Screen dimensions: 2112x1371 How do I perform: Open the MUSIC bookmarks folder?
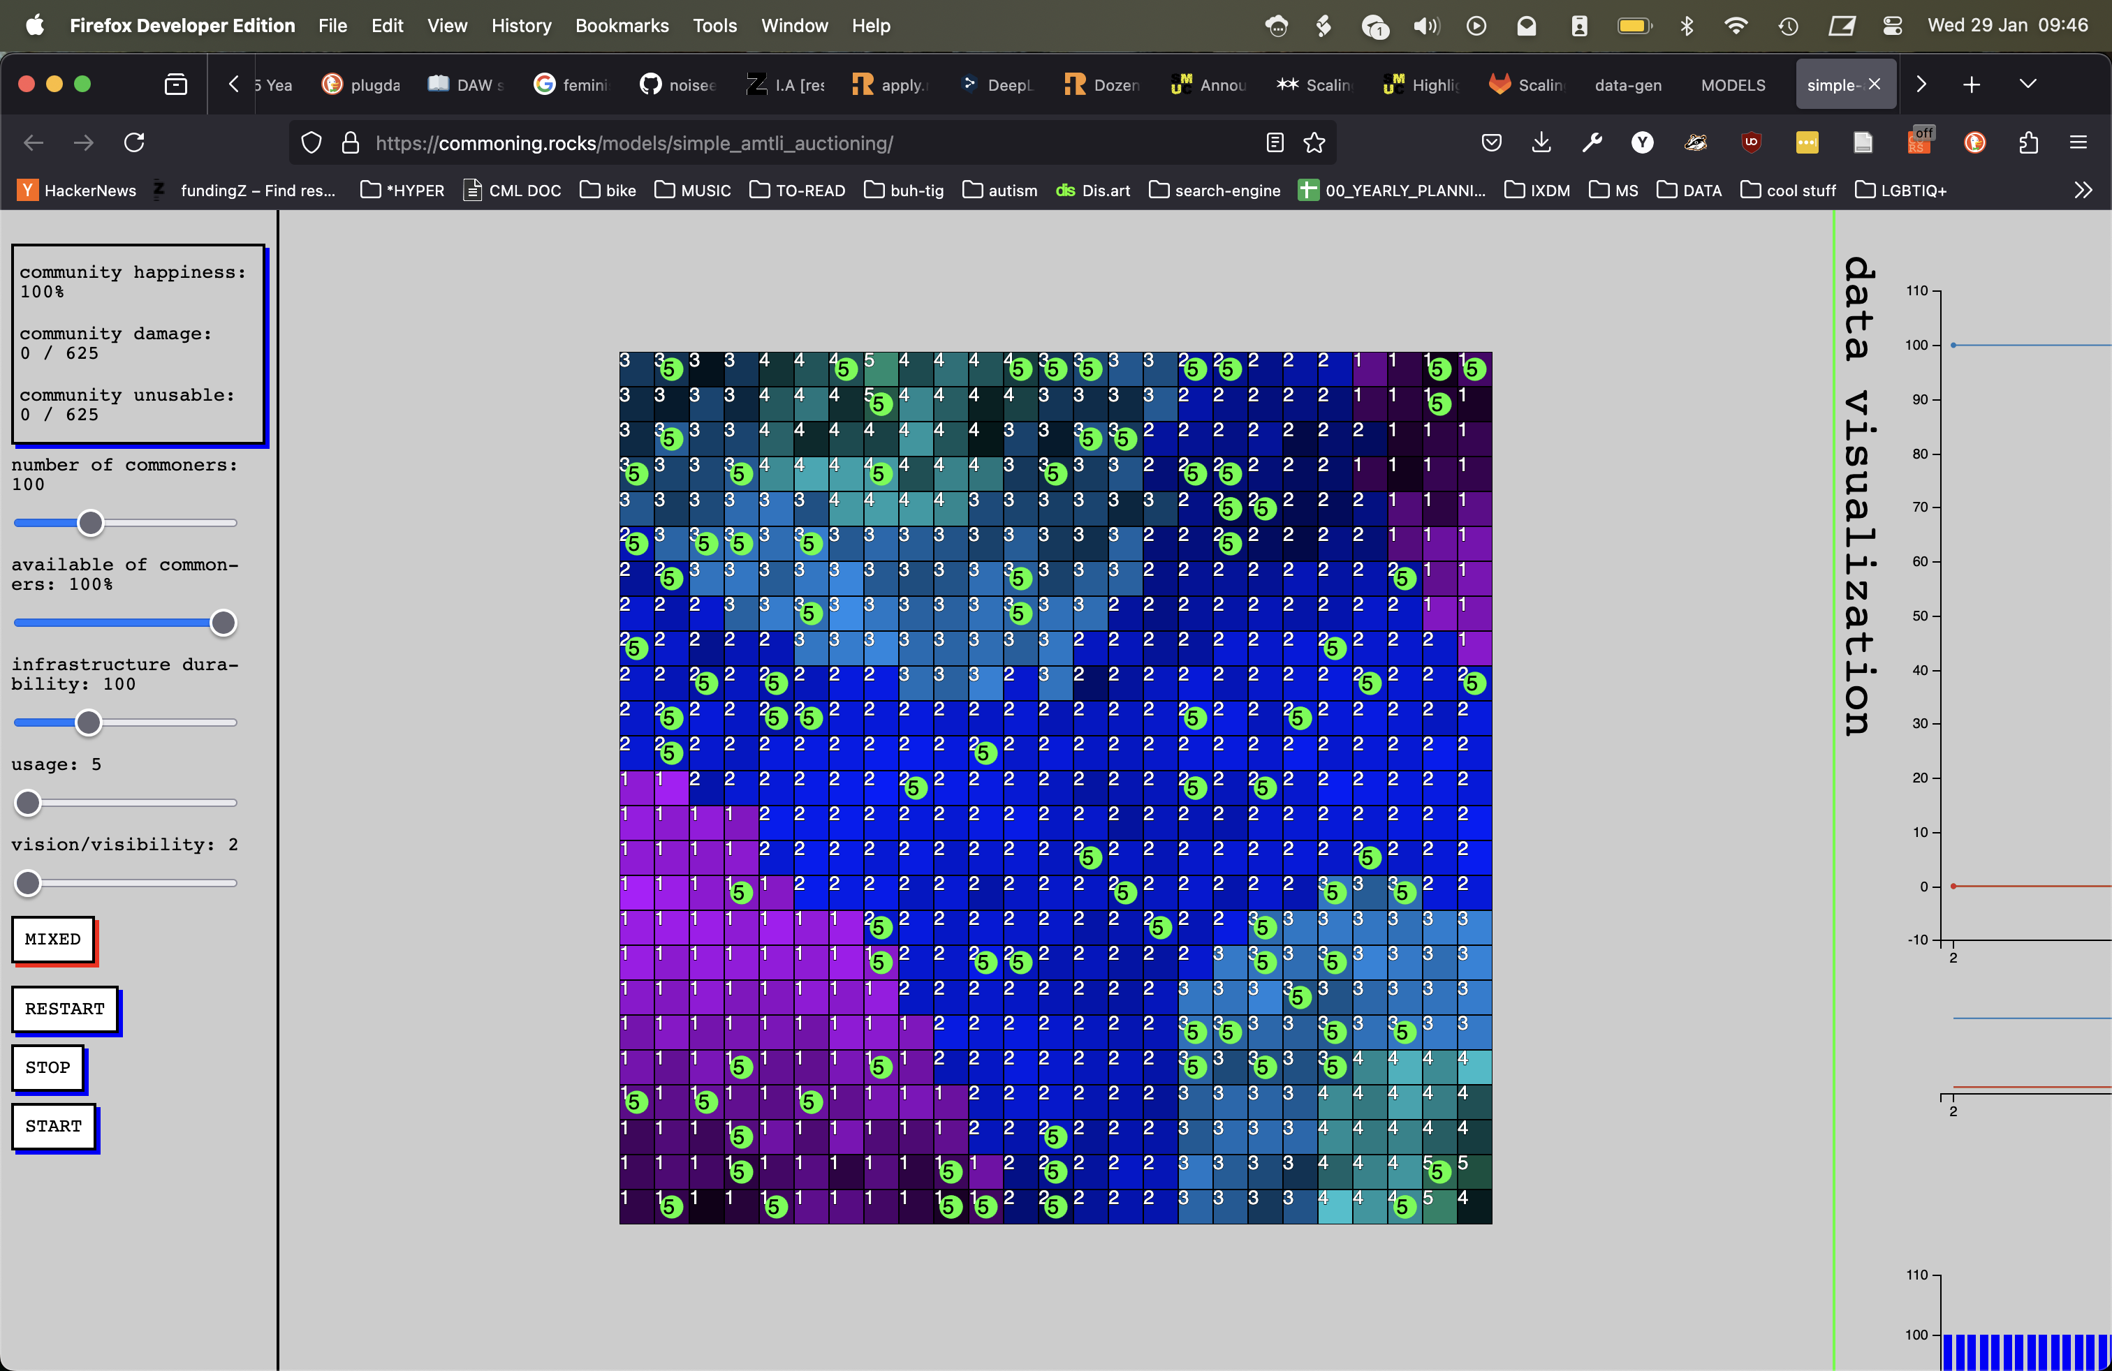point(693,191)
